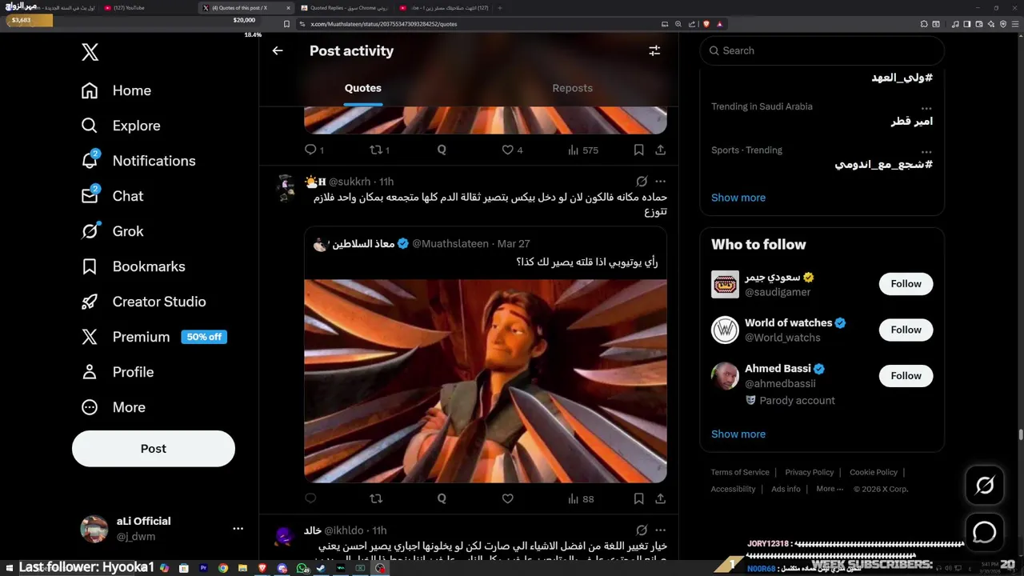Open Bookmarks in the sidebar

[133, 266]
